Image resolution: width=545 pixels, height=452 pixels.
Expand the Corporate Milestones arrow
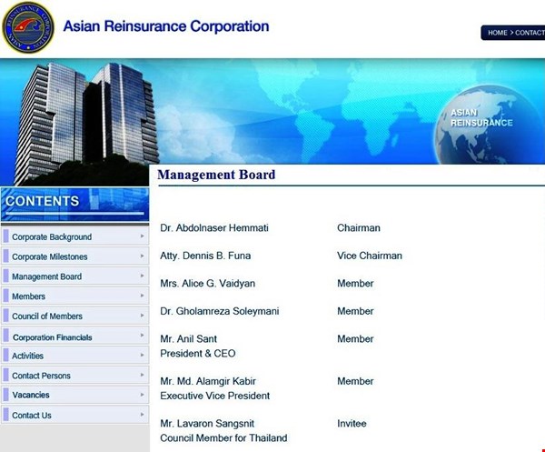[143, 256]
